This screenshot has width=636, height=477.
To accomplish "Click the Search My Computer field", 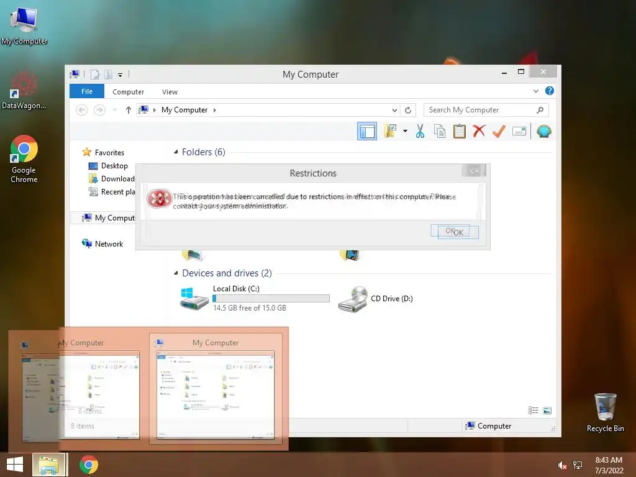I will pyautogui.click(x=486, y=110).
